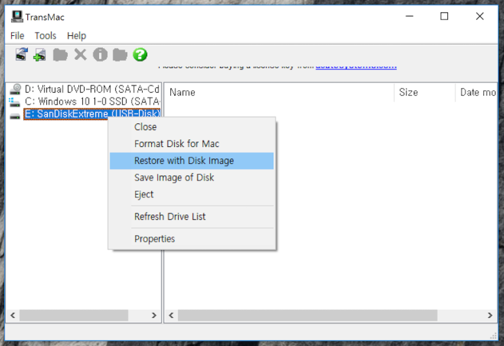Open Properties from the context menu
This screenshot has width=504, height=346.
(192, 239)
